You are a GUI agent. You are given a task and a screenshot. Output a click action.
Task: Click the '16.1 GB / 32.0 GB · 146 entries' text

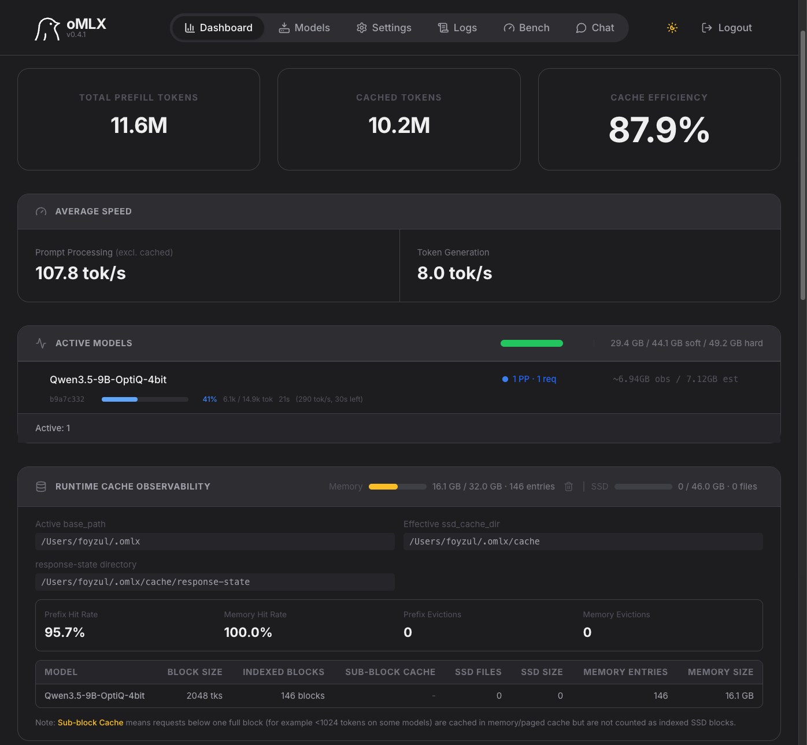tap(494, 487)
